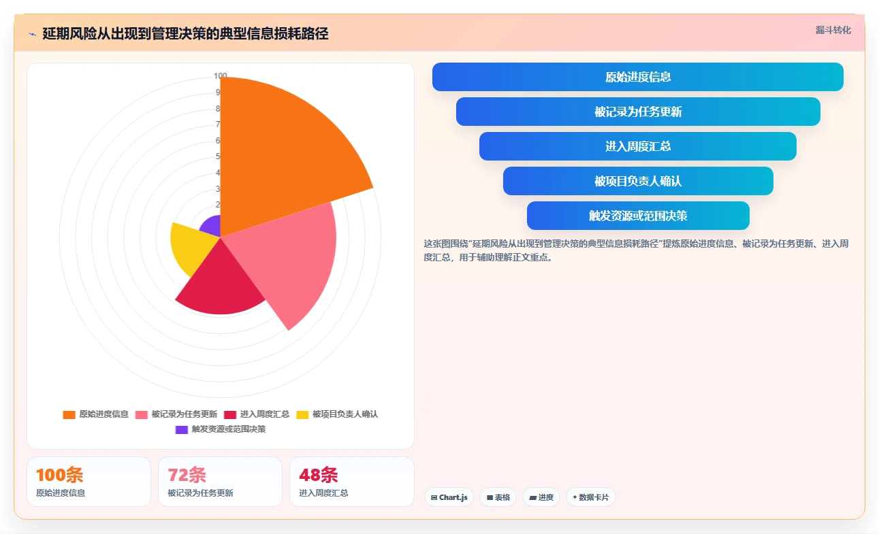Screen dimensions: 879x534
Task: Click the 表格 tag
Action: [498, 497]
